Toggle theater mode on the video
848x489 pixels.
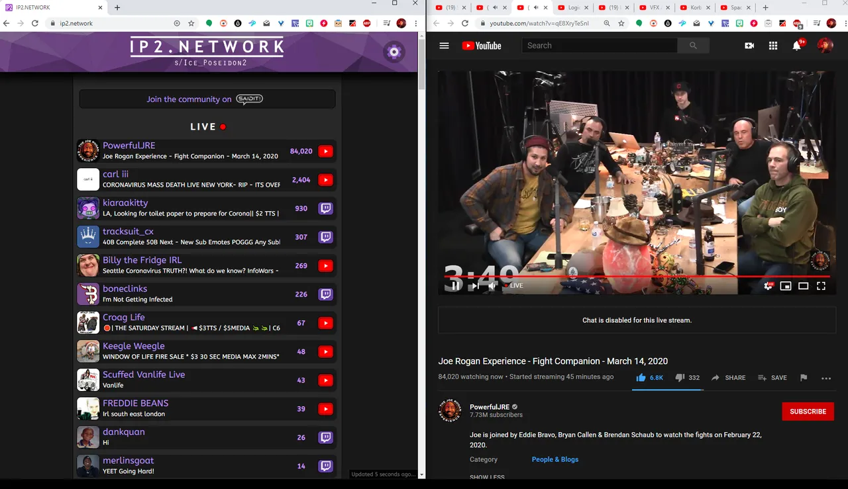tap(803, 286)
